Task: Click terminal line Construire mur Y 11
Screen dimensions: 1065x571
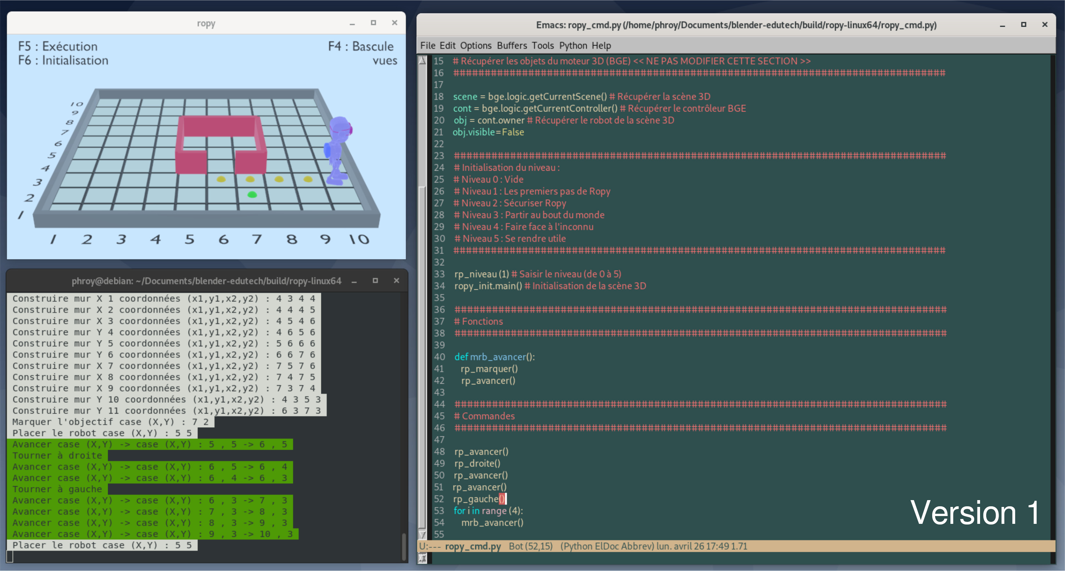Action: [166, 411]
